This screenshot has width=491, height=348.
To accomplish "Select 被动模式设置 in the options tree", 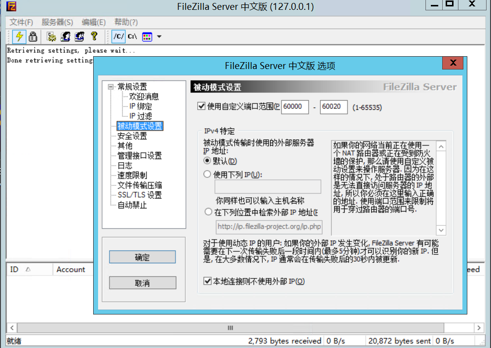I will pyautogui.click(x=140, y=126).
